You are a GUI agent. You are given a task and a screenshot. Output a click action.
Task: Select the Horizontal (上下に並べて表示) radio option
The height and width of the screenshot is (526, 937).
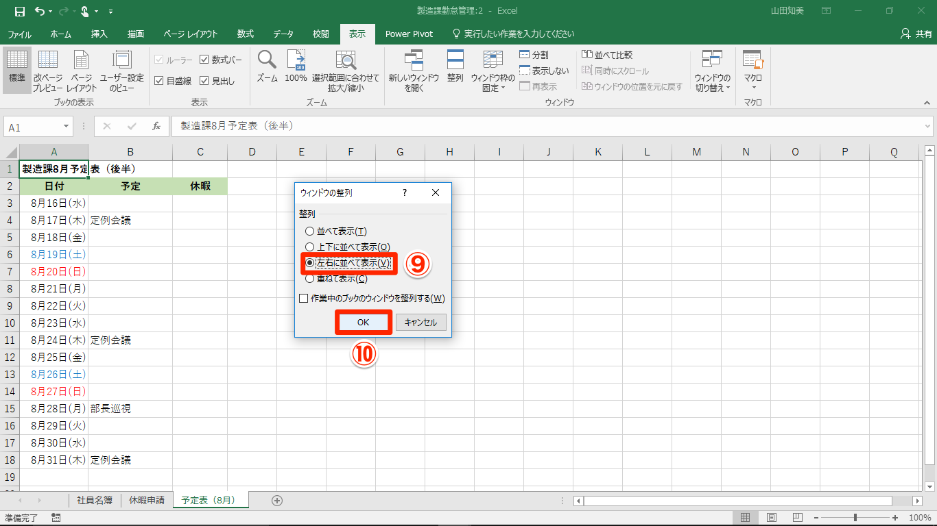click(x=310, y=247)
